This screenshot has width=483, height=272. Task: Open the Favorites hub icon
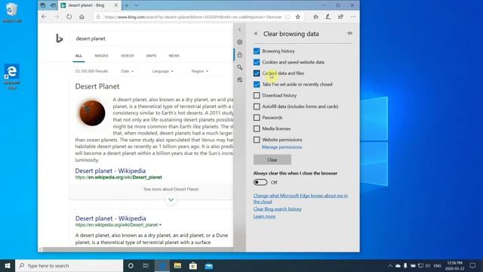[x=315, y=17]
